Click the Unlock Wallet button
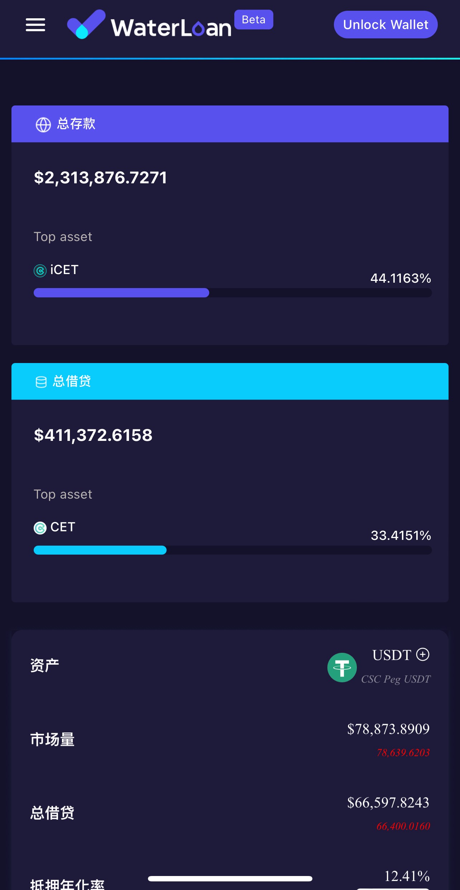This screenshot has height=890, width=460. tap(386, 24)
